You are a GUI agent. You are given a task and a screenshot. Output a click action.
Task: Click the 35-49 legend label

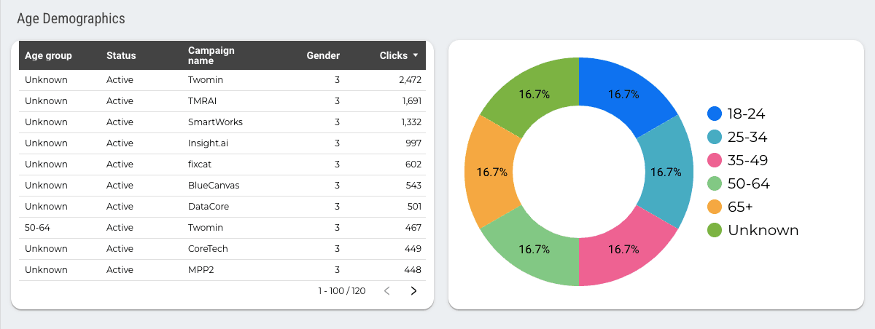click(x=747, y=160)
